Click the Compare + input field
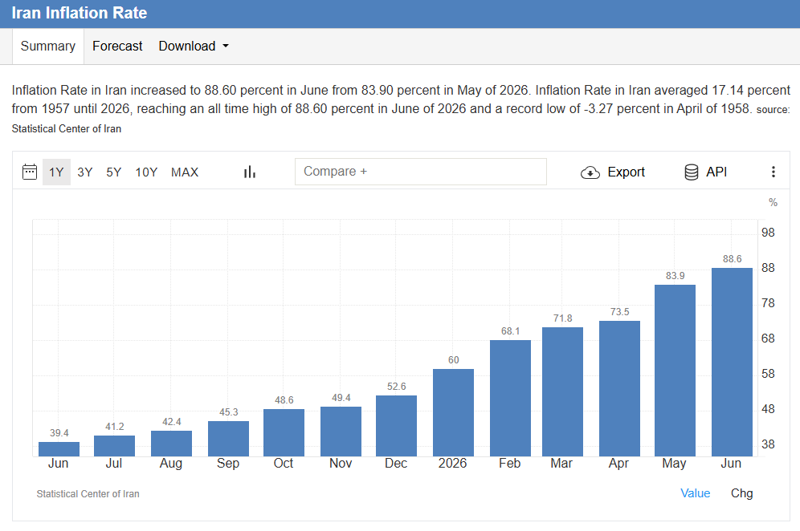Image resolution: width=800 pixels, height=531 pixels. (420, 171)
